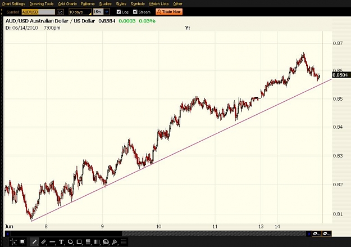This screenshot has width=351, height=247.
Task: Open the Grid Charts menu
Action: click(x=67, y=4)
